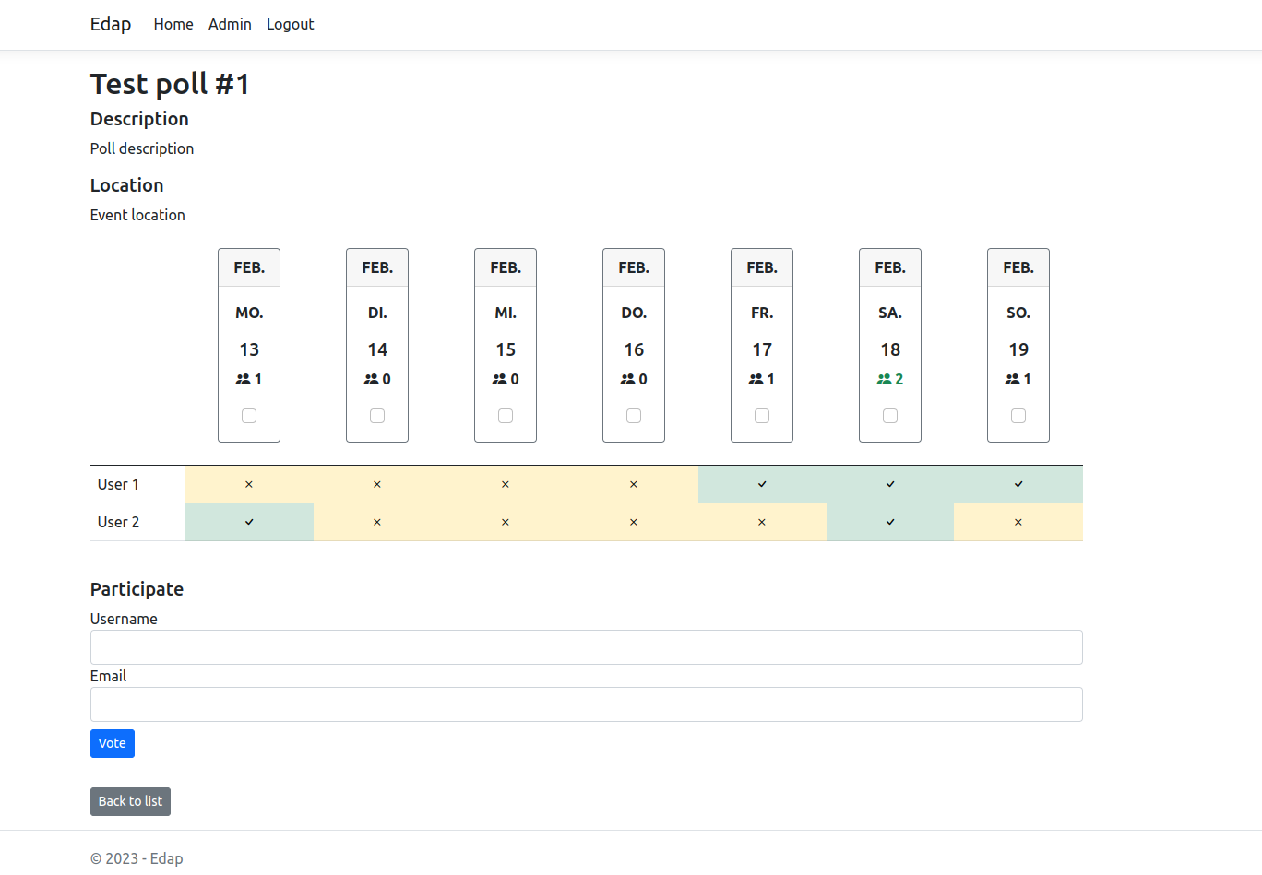Click the participants icon under Tuesday 14

pos(373,378)
